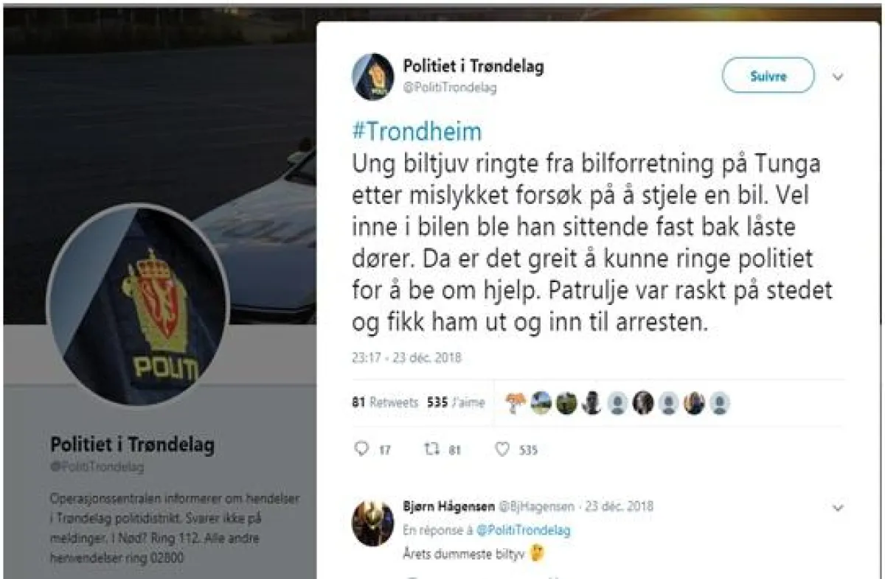Open the #Trondheim hashtag
885x579 pixels.
(417, 132)
